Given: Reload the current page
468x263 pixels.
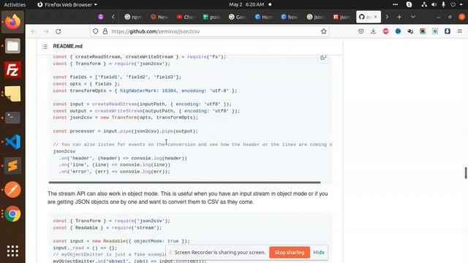Looking at the screenshot, I should coord(58,31).
